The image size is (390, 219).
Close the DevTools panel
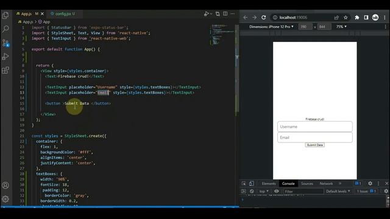386,184
